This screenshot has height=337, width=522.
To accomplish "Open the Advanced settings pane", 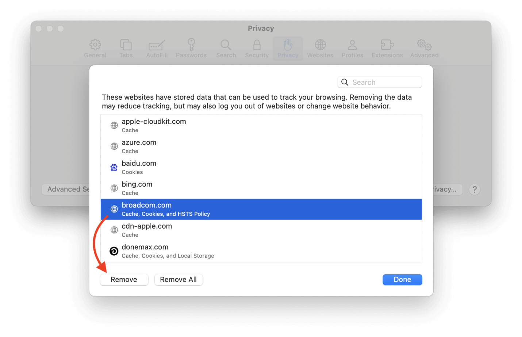I will (x=424, y=48).
